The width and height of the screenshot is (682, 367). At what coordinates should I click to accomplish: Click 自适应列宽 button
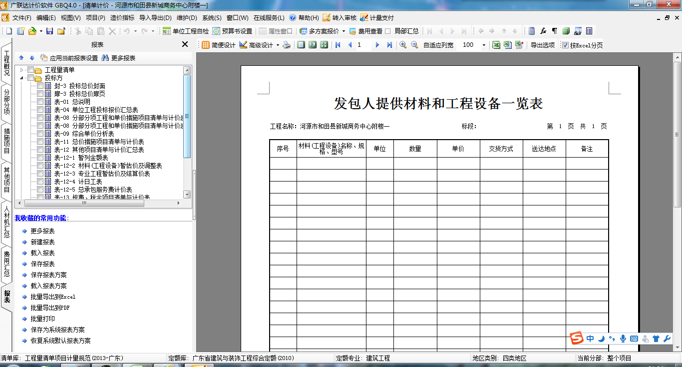coord(438,45)
